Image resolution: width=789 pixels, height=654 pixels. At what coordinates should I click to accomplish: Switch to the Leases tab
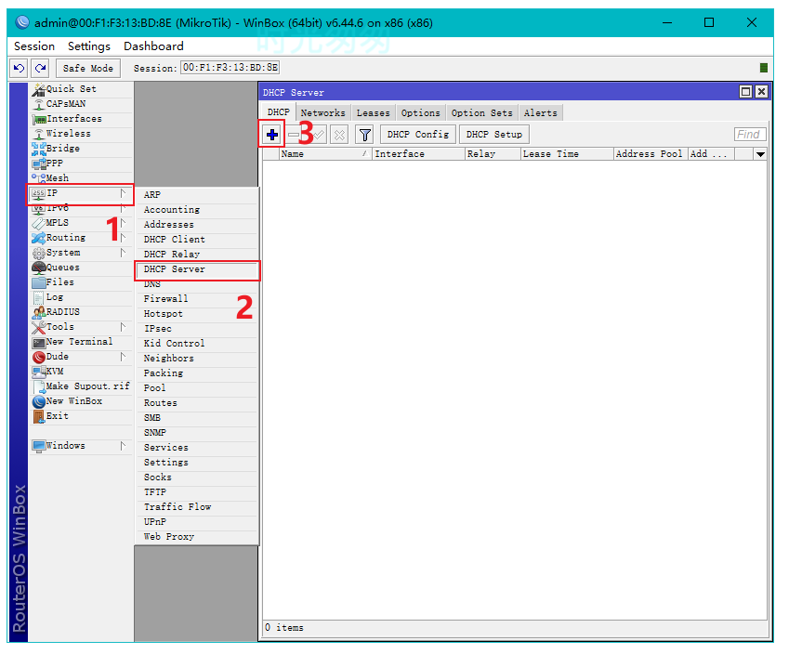tap(374, 112)
